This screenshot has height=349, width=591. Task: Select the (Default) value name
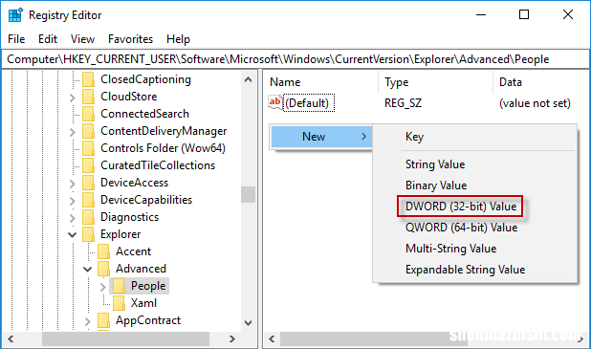[x=307, y=103]
